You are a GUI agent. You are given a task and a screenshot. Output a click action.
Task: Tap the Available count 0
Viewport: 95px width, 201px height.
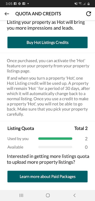[86, 147]
